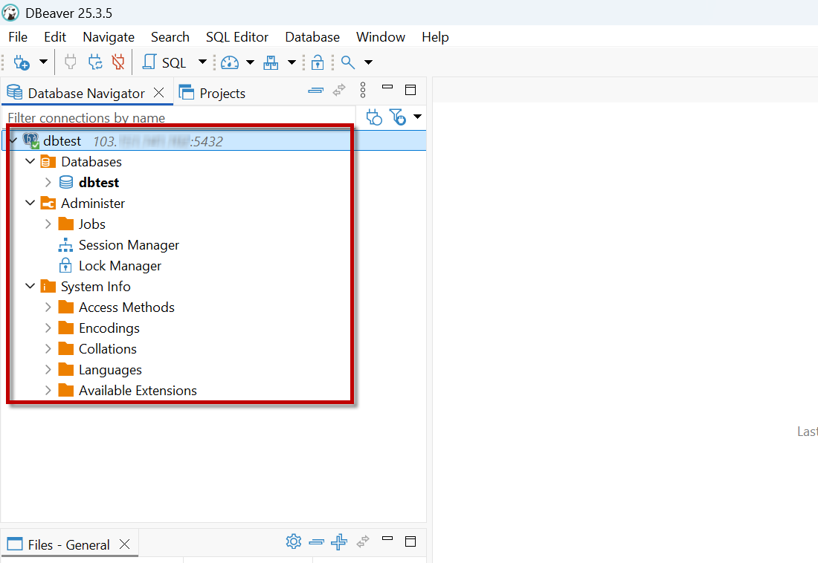Collapse the Administer folder
The width and height of the screenshot is (818, 563).
[x=30, y=204]
